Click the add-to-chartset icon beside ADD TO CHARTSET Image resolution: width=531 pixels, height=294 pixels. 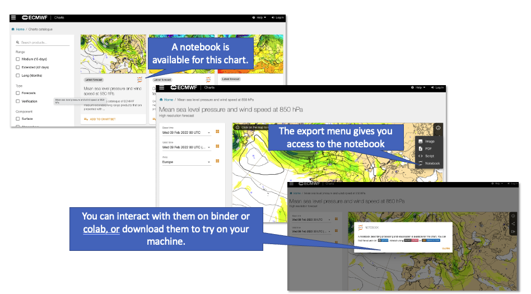coord(86,119)
